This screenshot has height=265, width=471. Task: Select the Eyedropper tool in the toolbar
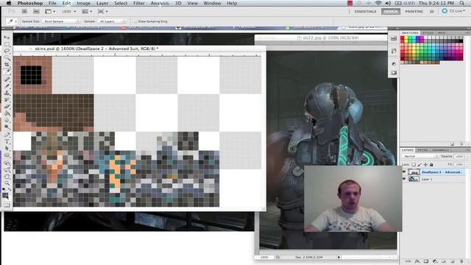tap(7, 71)
